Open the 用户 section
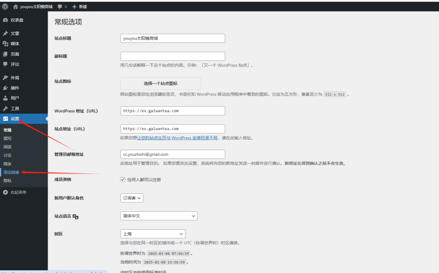Image resolution: width=439 pixels, height=273 pixels. pyautogui.click(x=14, y=97)
